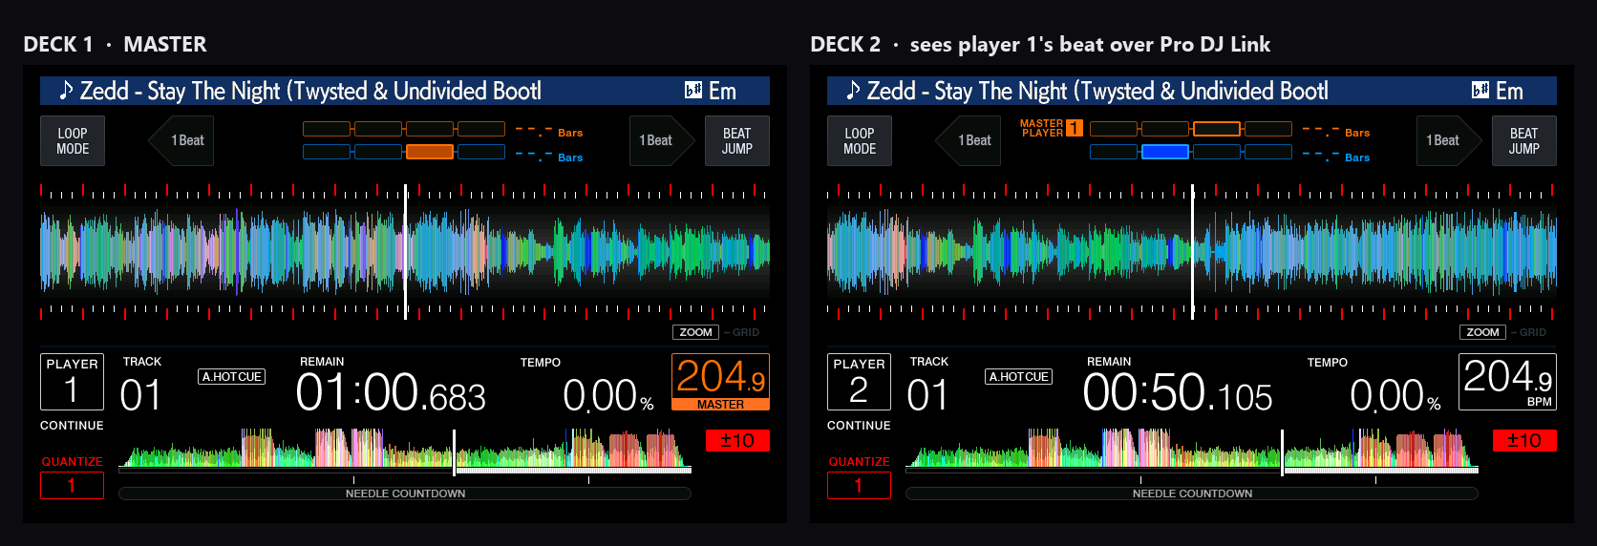Click the Quantize 1 box on Deck 1

coord(72,485)
